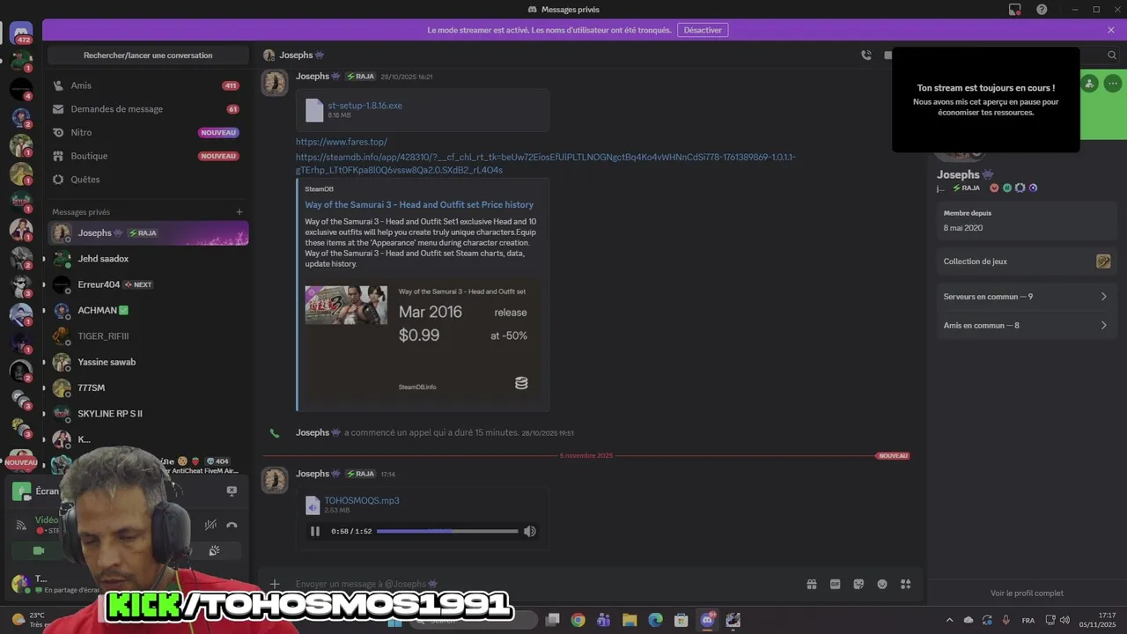Stop screen sharing in the Écran panel
Screen dimensions: 1127x634
click(x=232, y=491)
